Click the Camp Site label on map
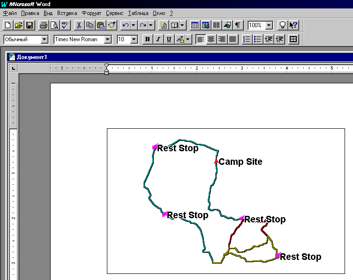353x280 pixels. click(240, 162)
